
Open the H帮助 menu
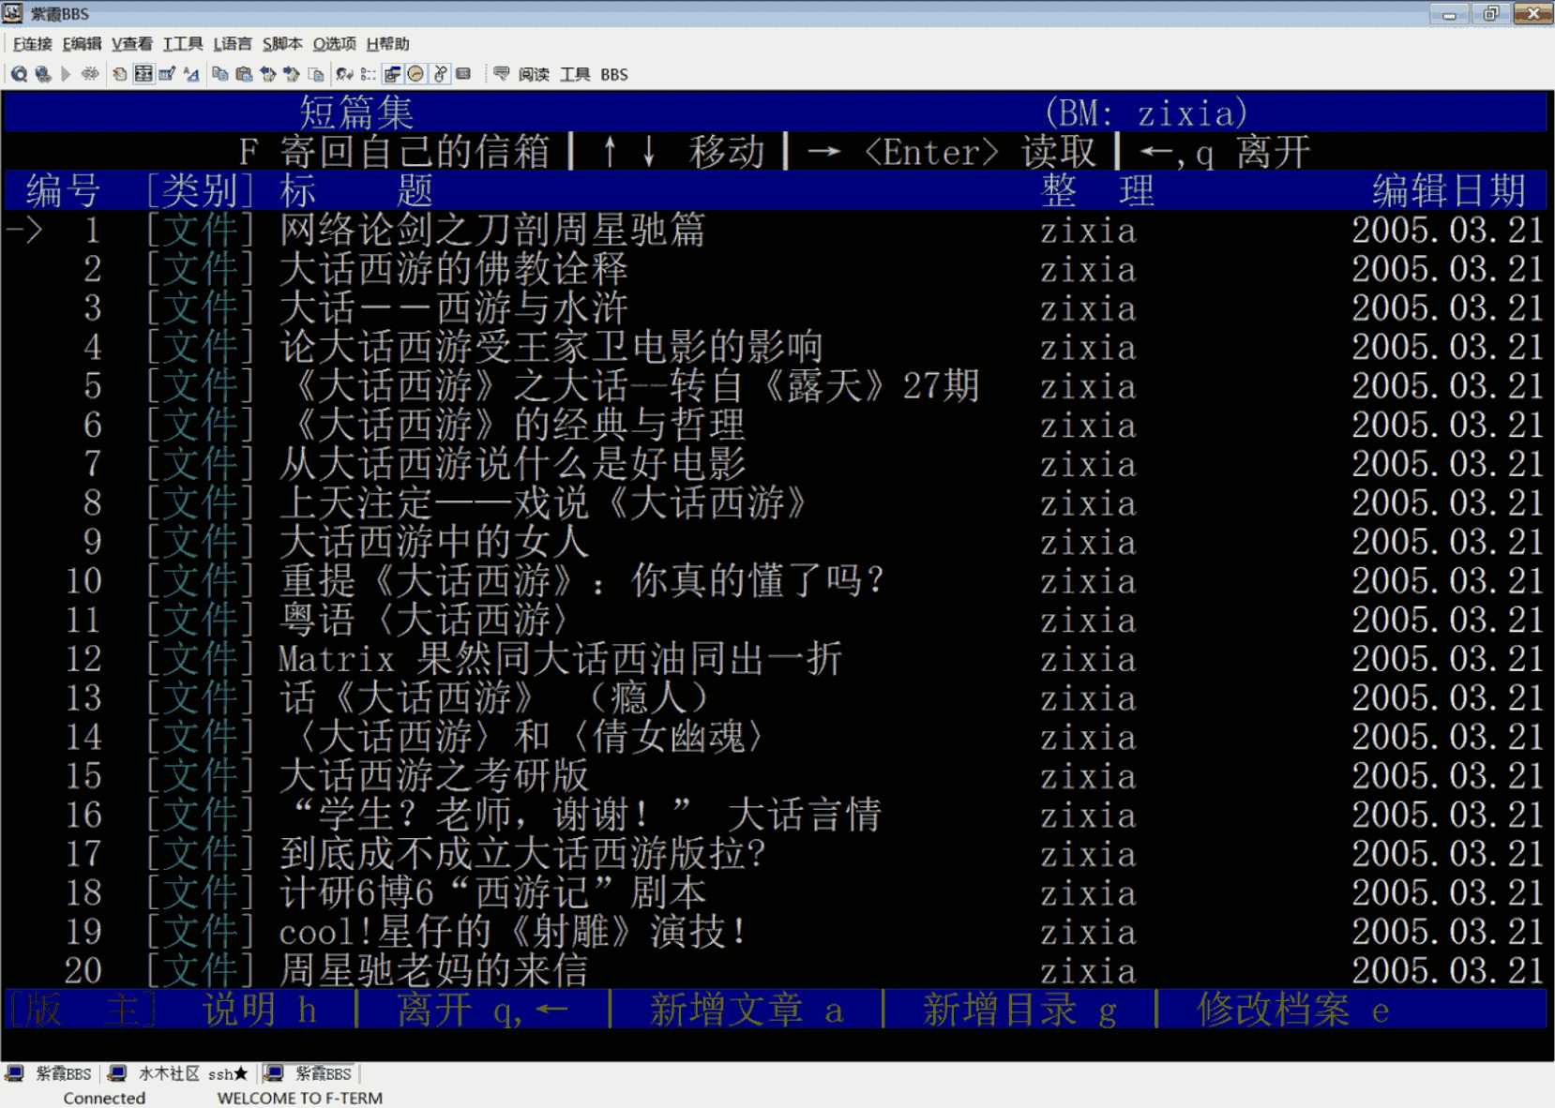coord(388,44)
